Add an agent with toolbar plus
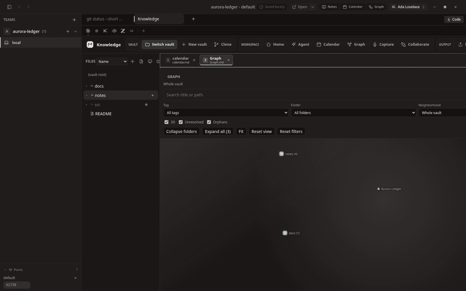Image resolution: width=466 pixels, height=291 pixels. tap(143, 31)
